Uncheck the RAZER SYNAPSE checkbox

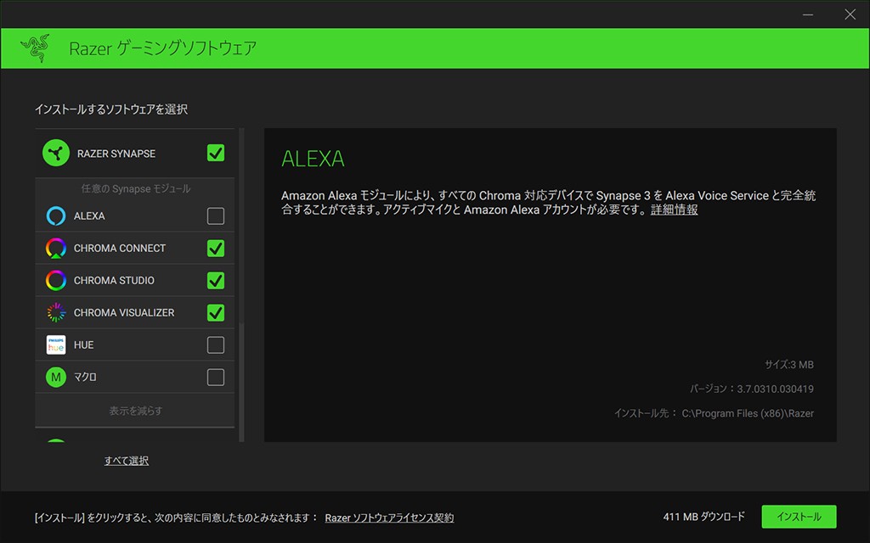[x=216, y=153]
